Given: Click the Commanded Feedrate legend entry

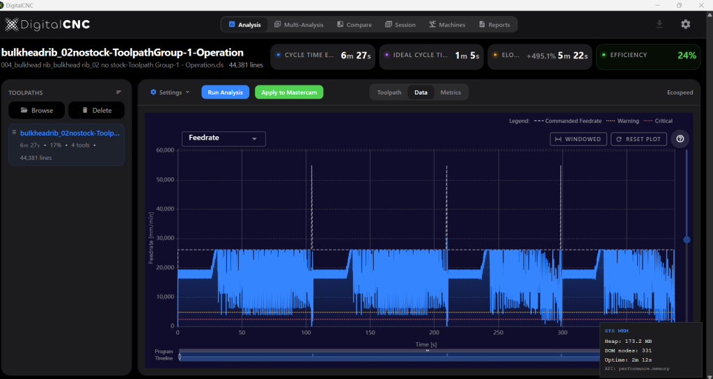Looking at the screenshot, I should pyautogui.click(x=568, y=121).
